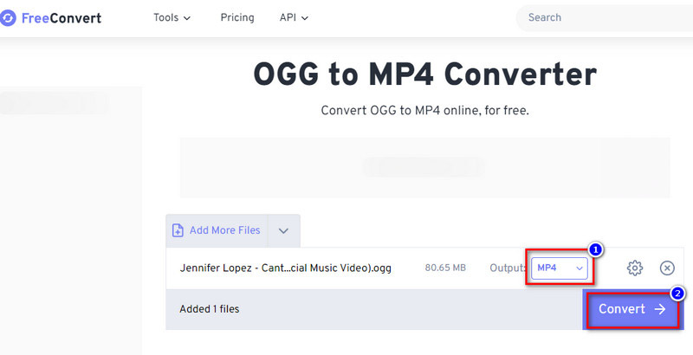Expand the API menu
The image size is (693, 355).
294,17
